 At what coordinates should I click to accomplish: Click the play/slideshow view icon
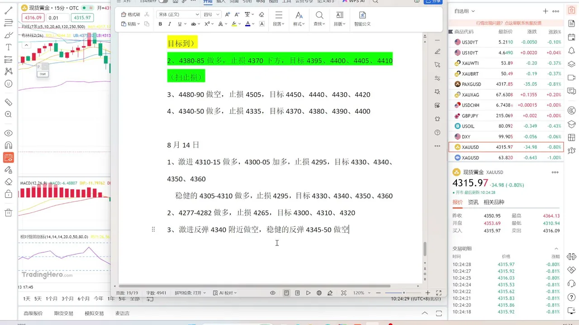coord(308,293)
